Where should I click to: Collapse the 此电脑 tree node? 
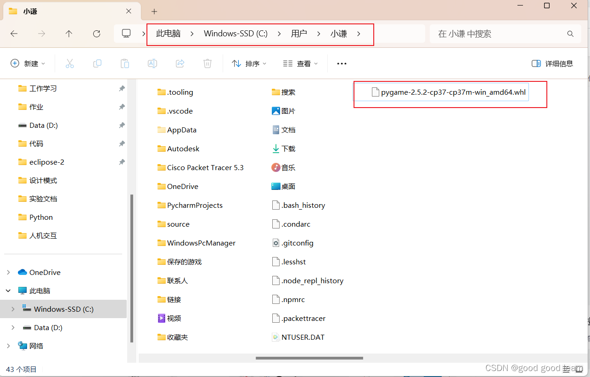coord(8,290)
